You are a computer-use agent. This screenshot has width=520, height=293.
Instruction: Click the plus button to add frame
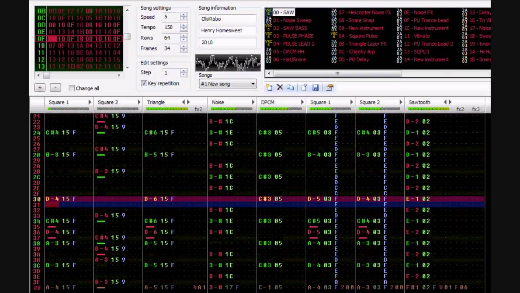pyautogui.click(x=40, y=87)
